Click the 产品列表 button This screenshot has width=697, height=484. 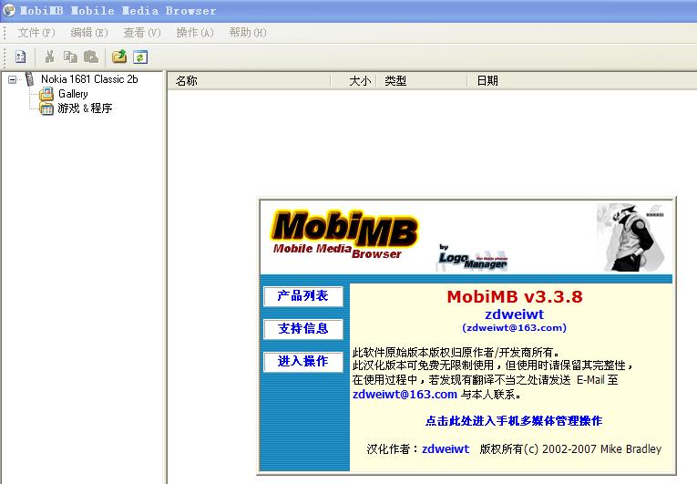pos(303,296)
